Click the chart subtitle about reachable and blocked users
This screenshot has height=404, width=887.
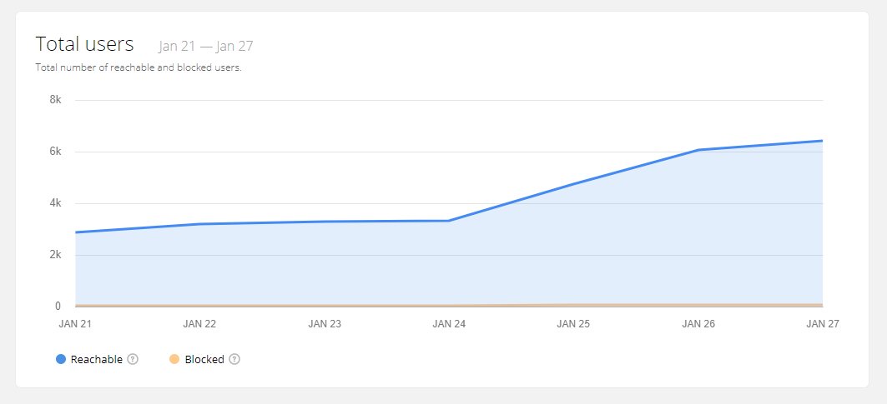click(x=139, y=67)
